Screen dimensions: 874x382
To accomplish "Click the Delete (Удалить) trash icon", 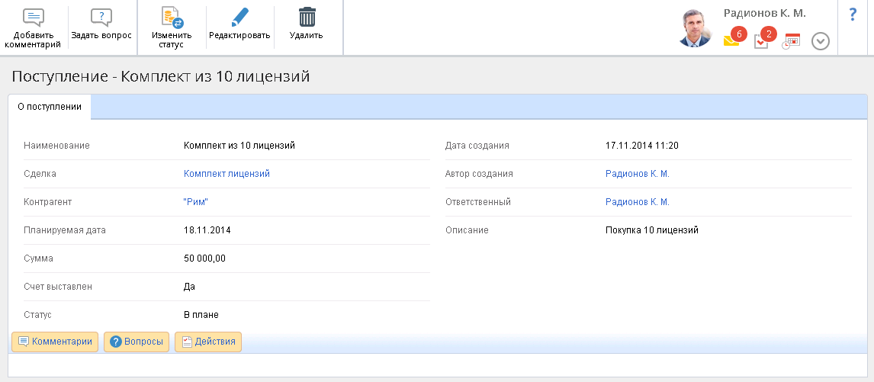I will click(307, 17).
